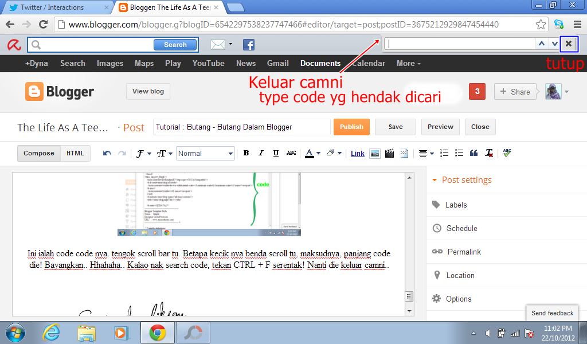Open the More menu in Google bar
The width and height of the screenshot is (587, 344).
pyautogui.click(x=408, y=63)
